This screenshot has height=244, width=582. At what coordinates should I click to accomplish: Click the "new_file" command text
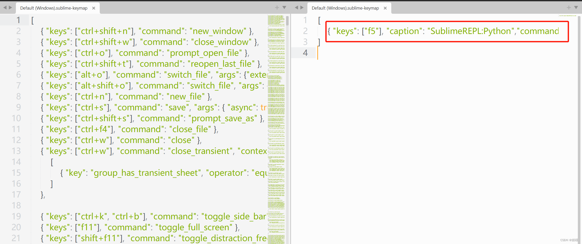click(x=185, y=97)
